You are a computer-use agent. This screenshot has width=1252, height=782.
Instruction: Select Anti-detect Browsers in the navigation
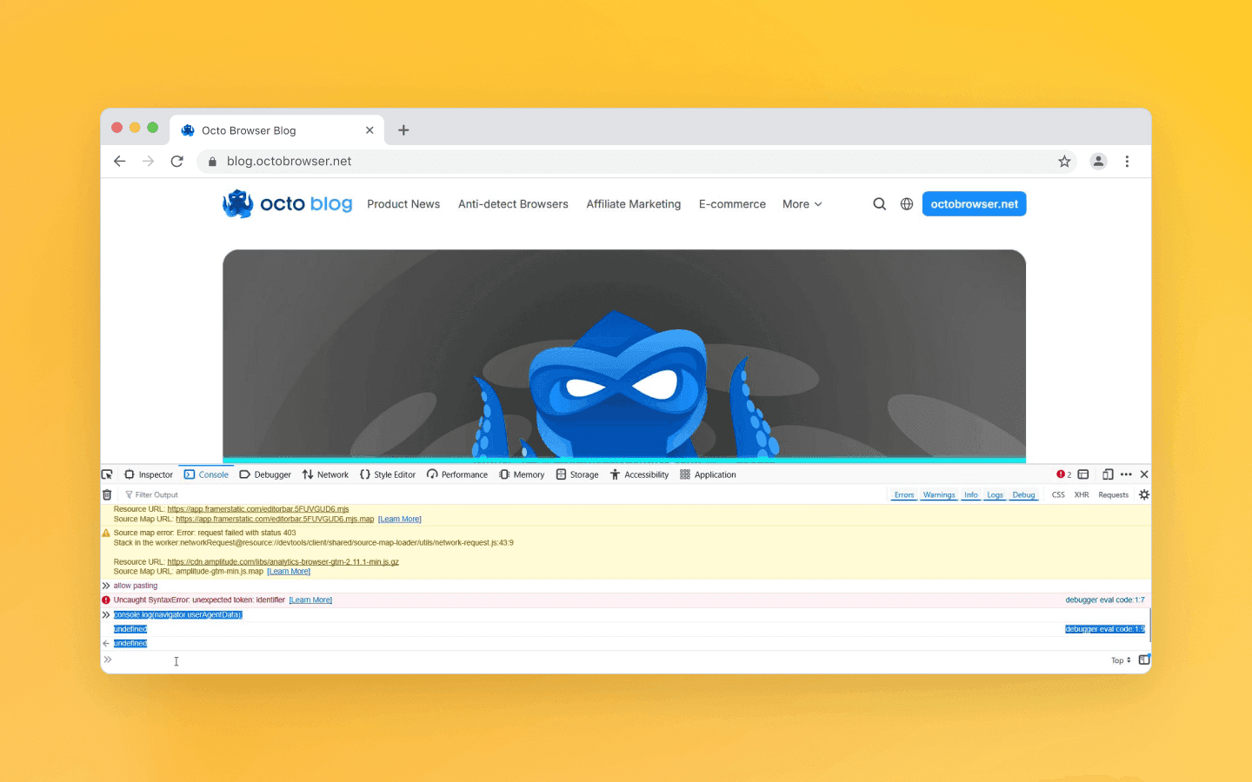[513, 203]
